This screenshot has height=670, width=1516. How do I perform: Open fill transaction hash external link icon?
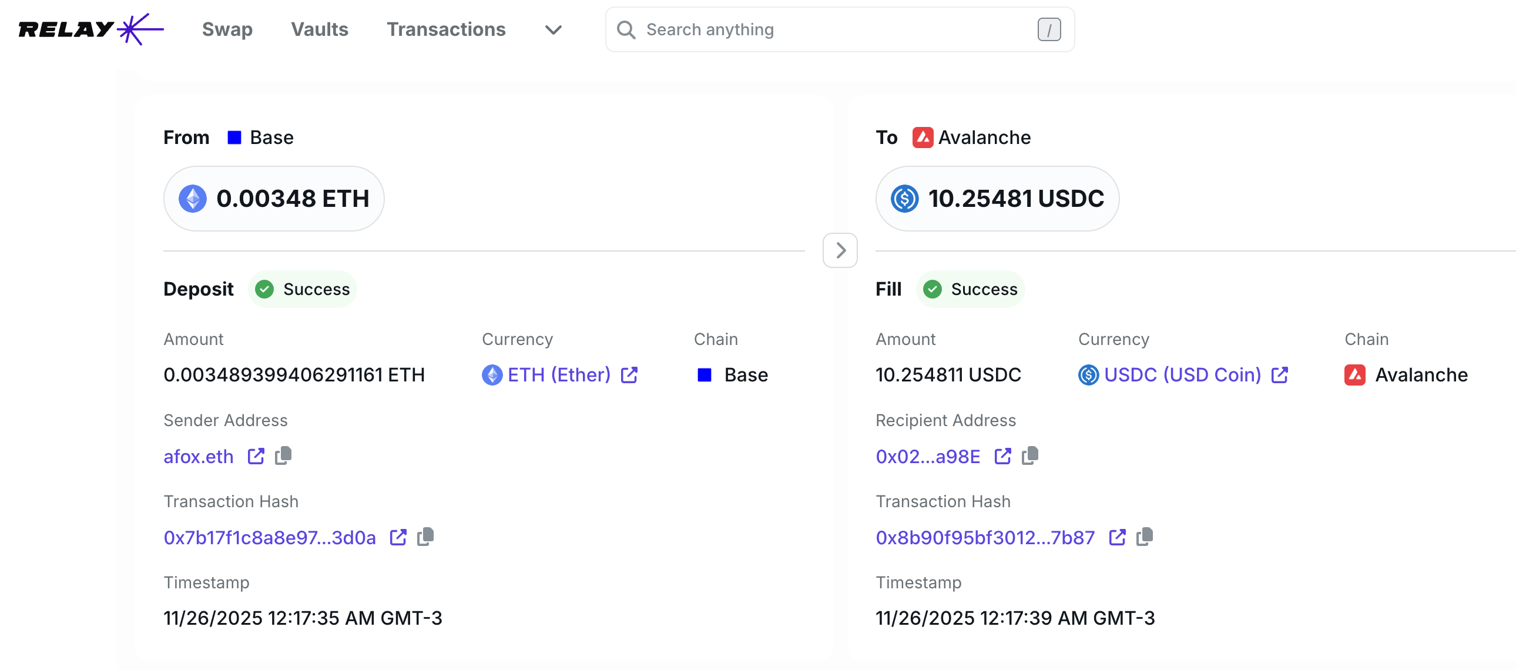pos(1117,537)
